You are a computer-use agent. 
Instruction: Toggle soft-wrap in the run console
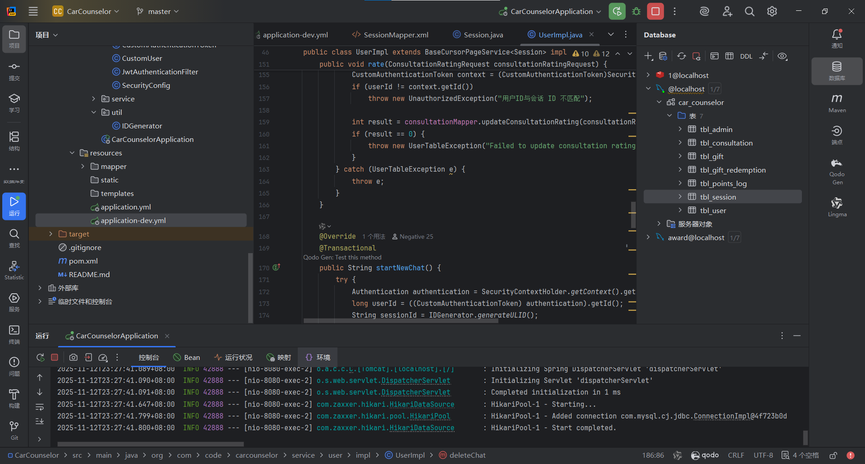click(x=40, y=407)
